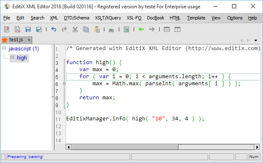Image resolution: width=263 pixels, height=163 pixels.
Task: Open the Edit menu
Action: [x=21, y=18]
